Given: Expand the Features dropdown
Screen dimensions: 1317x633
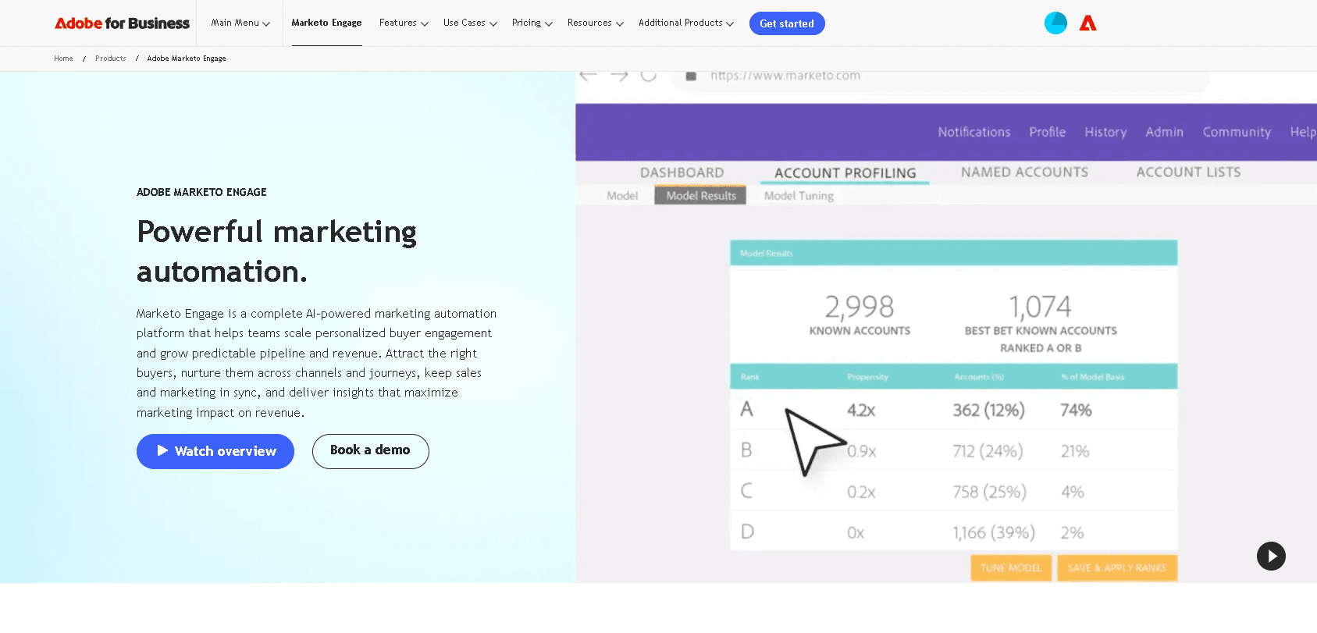Looking at the screenshot, I should pos(404,23).
